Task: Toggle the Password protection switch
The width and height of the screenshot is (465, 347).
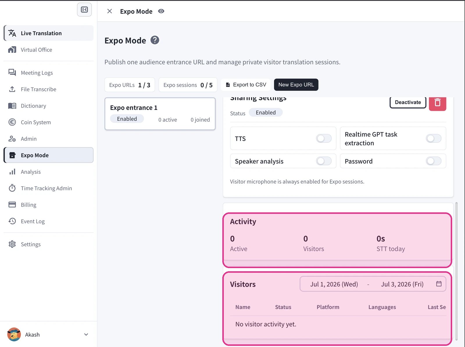Action: 434,161
